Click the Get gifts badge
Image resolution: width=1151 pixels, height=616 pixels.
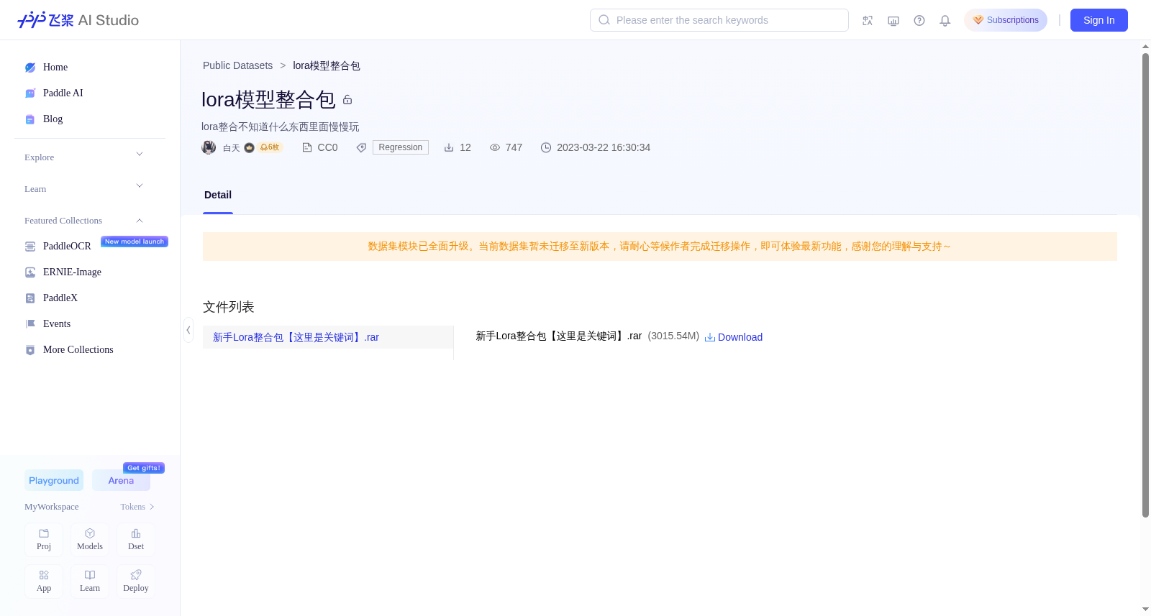pos(144,468)
